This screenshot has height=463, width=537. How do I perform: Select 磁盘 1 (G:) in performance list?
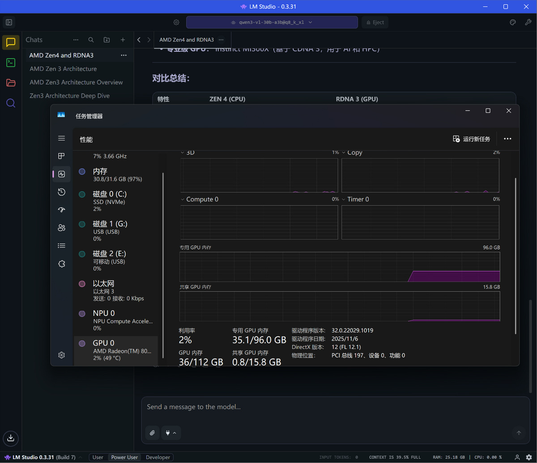116,231
